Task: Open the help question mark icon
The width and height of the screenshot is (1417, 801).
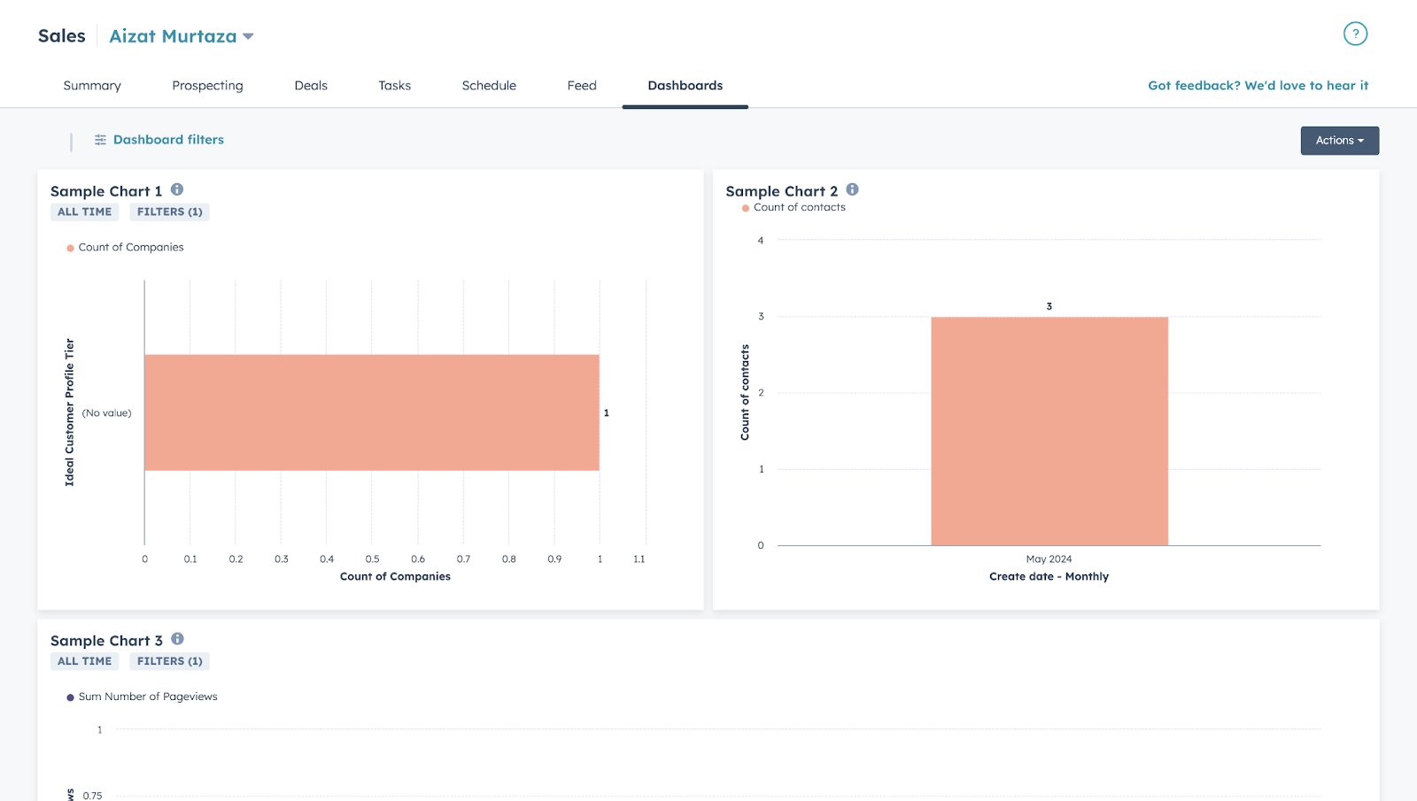Action: [1355, 34]
